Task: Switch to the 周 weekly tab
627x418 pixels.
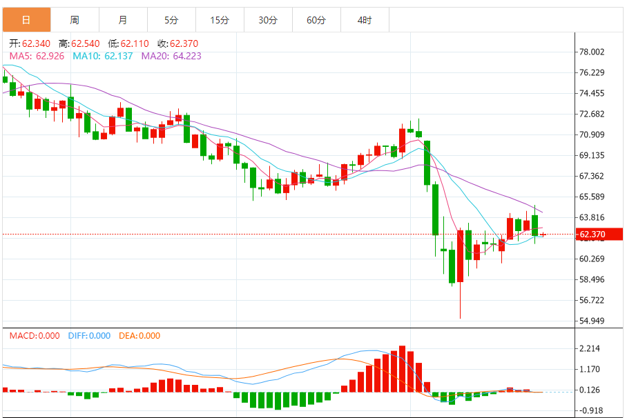Action: tap(75, 19)
